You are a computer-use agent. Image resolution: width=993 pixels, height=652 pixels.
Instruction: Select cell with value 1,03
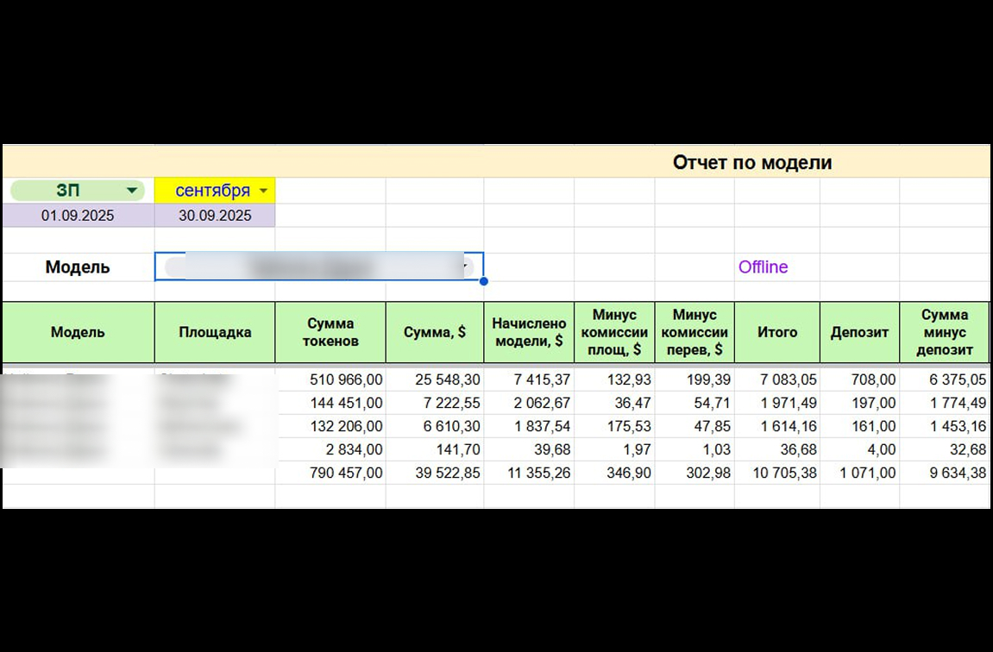click(694, 450)
